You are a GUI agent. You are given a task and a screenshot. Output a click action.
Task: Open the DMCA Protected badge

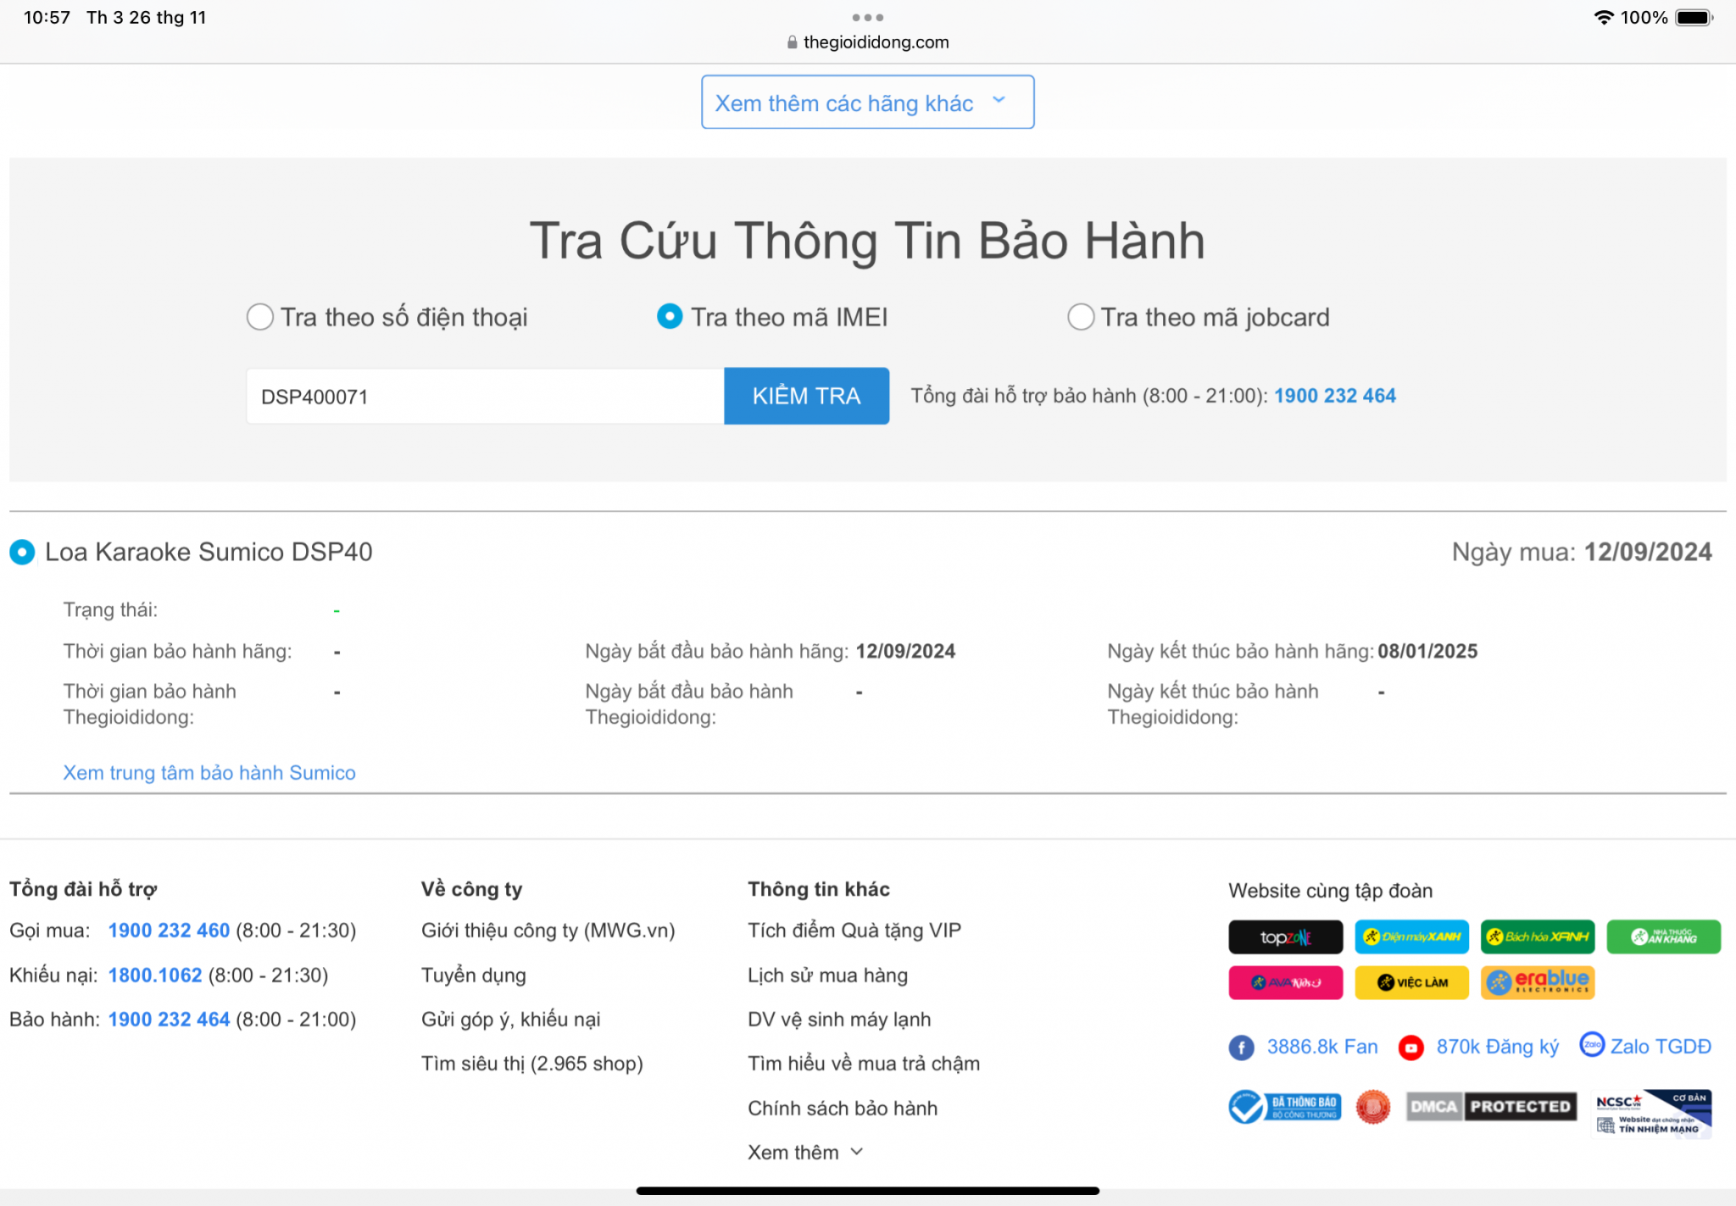pyautogui.click(x=1491, y=1106)
